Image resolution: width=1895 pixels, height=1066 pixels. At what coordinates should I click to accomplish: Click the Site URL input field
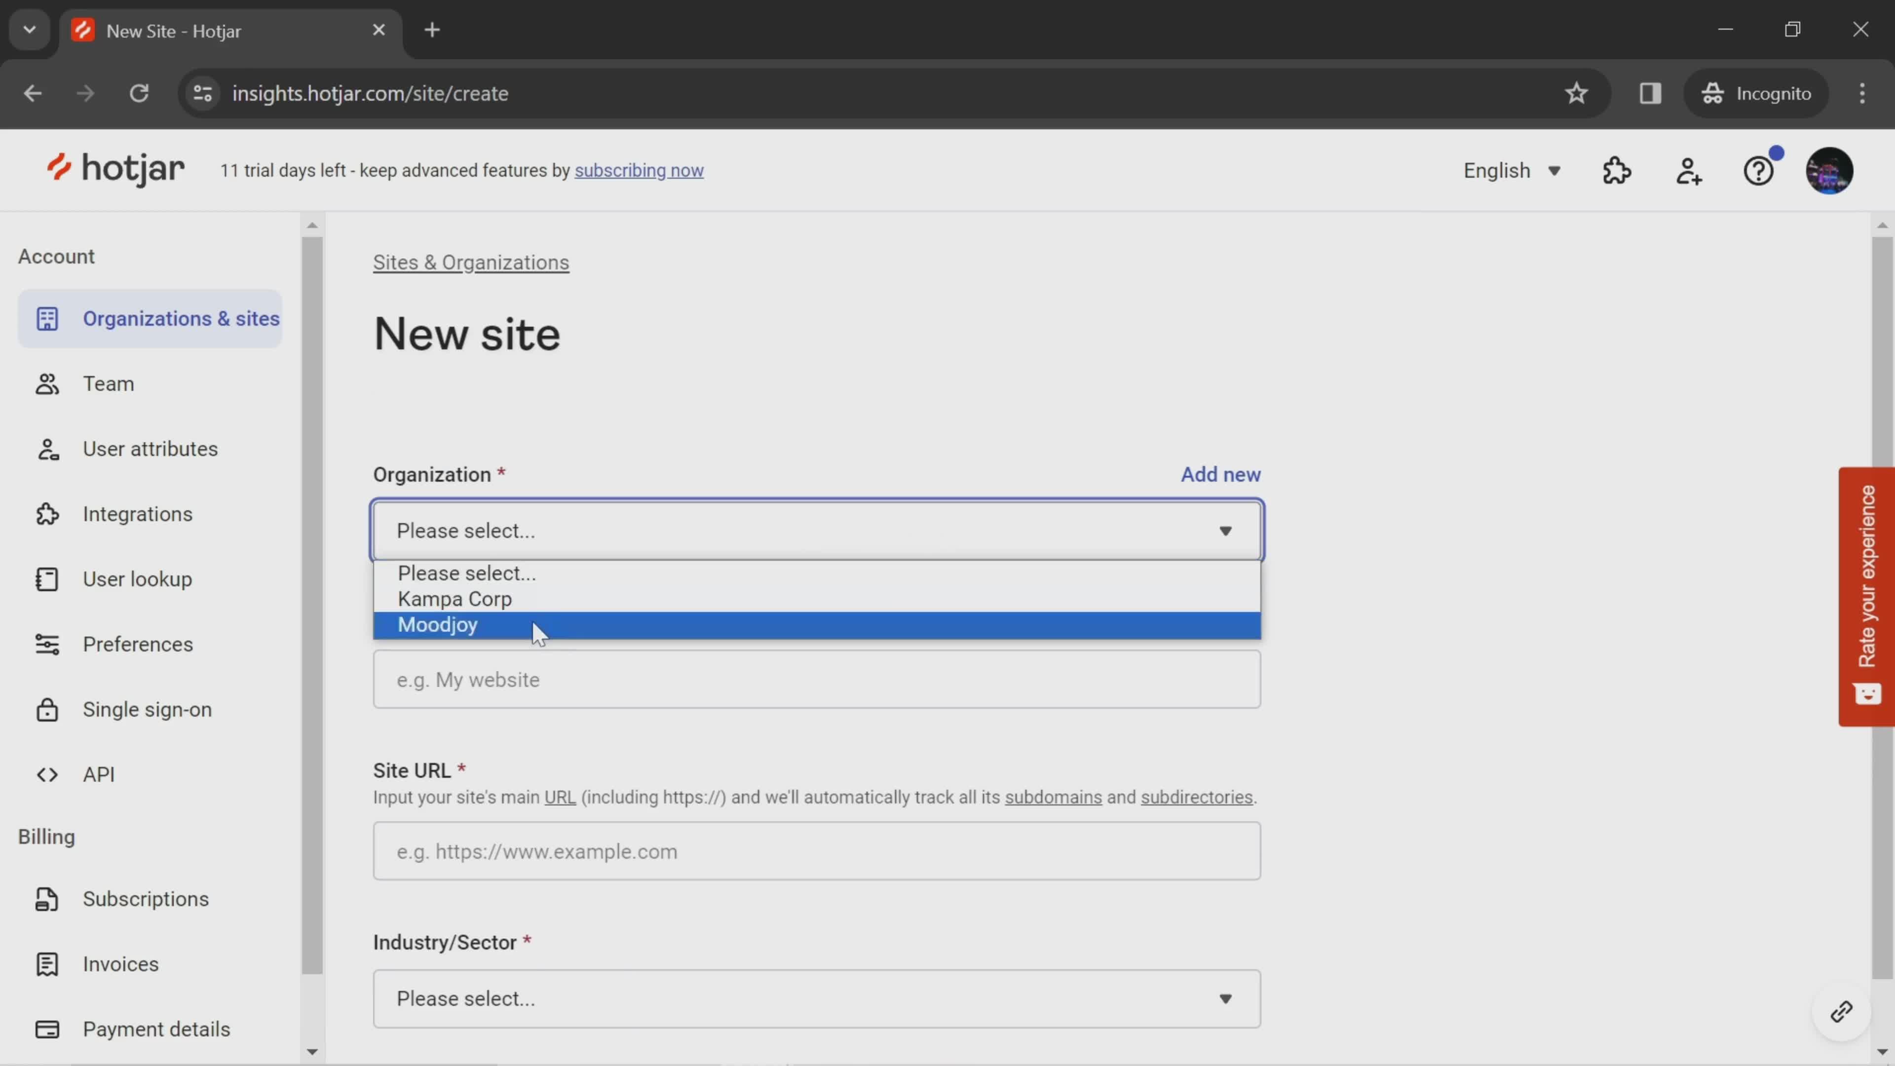[x=817, y=851]
